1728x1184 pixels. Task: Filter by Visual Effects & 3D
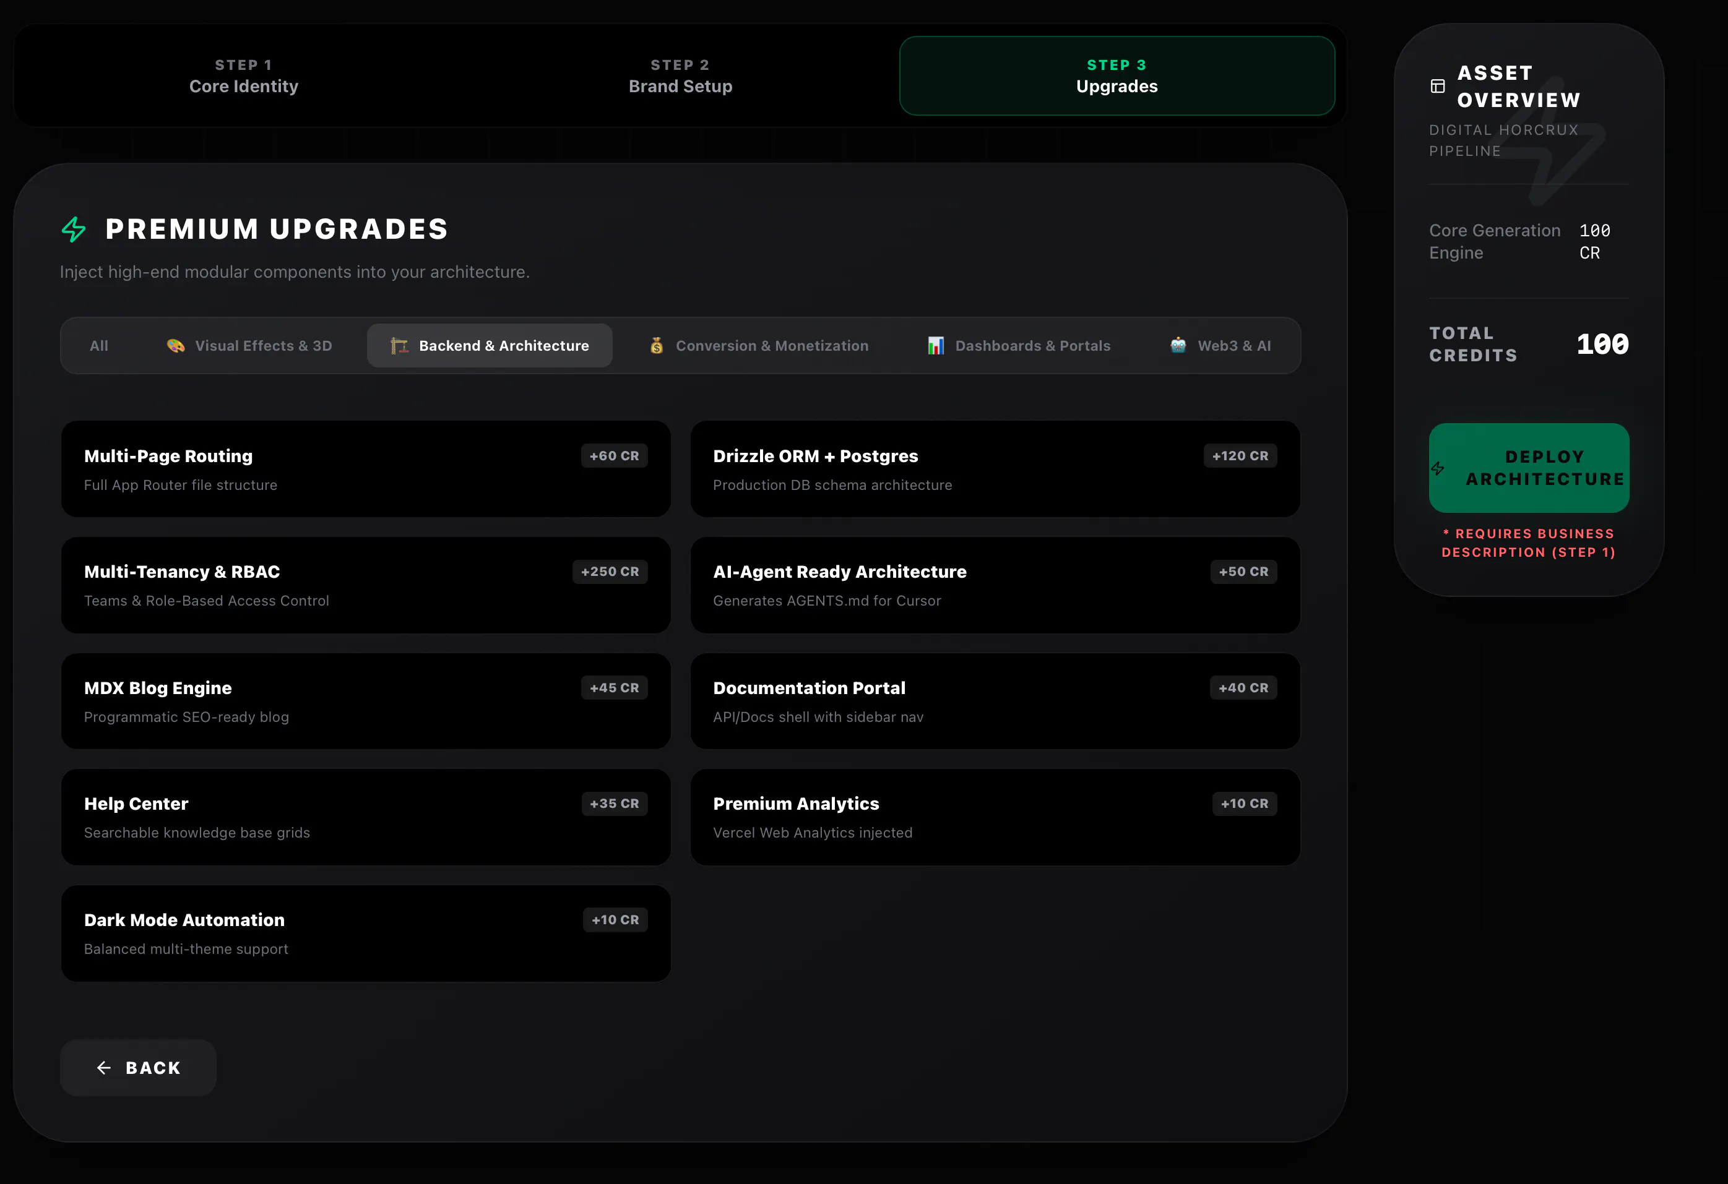pos(249,346)
